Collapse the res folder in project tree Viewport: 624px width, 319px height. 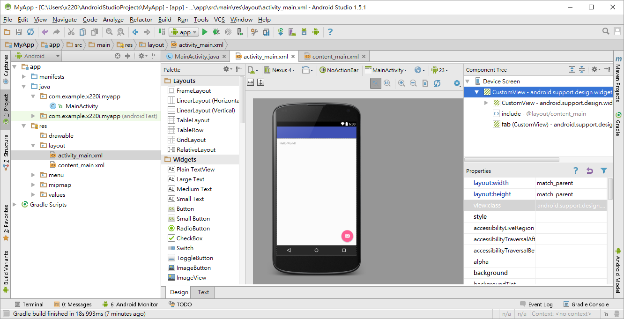[24, 126]
